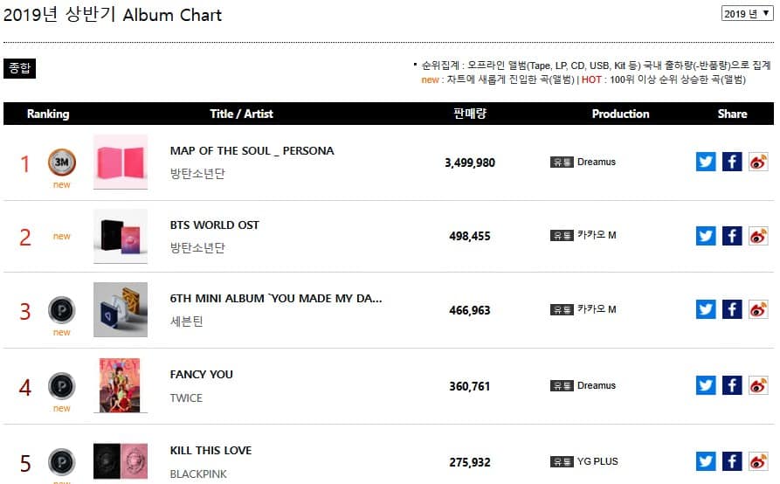This screenshot has height=484, width=780.
Task: Click the TWICE artist name
Action: tap(186, 398)
